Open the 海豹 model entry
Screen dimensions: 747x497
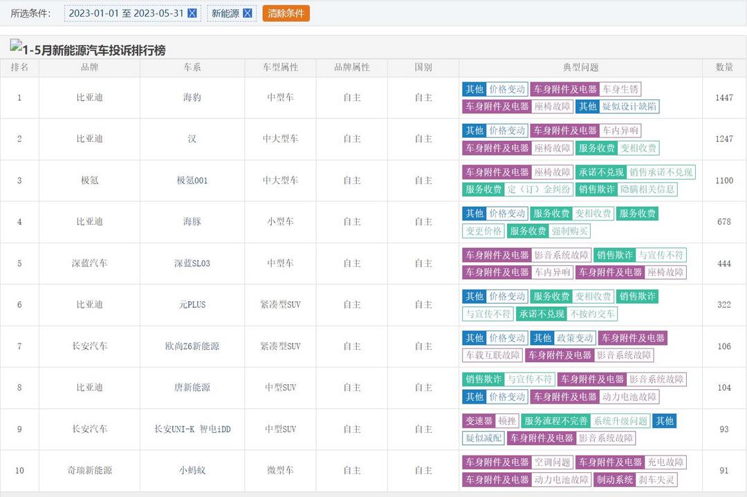click(x=192, y=97)
